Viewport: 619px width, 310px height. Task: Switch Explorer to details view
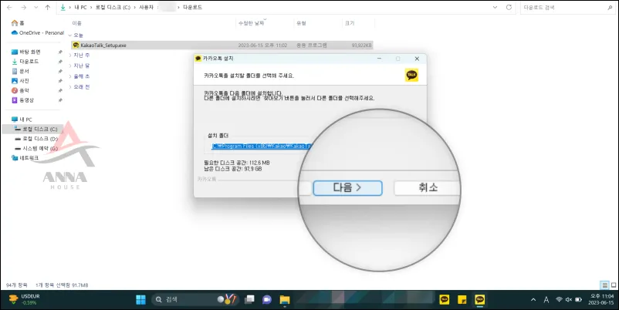pos(604,285)
